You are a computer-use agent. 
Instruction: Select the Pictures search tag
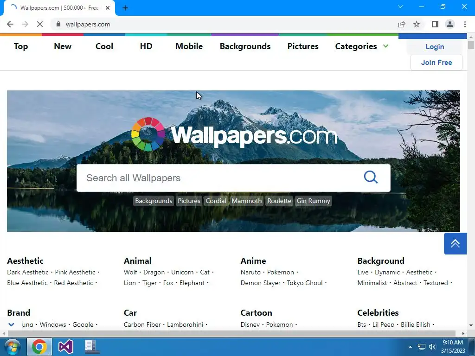coord(189,201)
